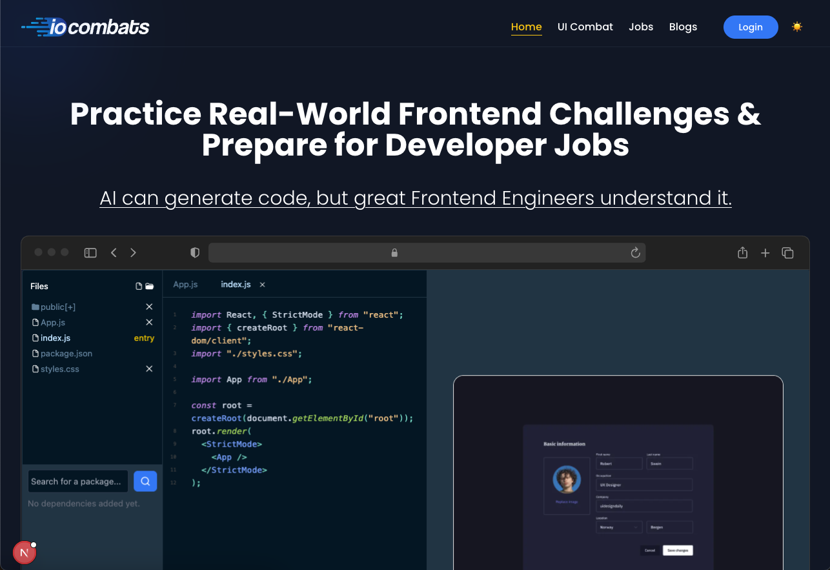Screen dimensions: 830x570
Task: Toggle the theme with the sun icon
Action: pos(797,26)
